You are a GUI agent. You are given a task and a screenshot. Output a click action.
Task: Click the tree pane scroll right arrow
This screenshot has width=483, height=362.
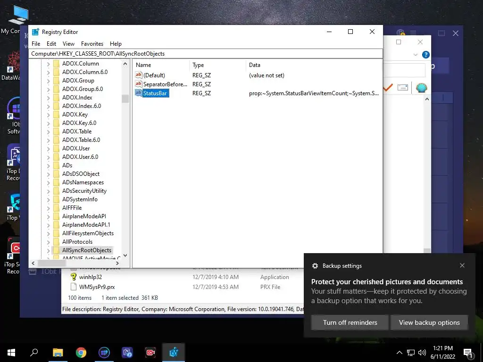(x=117, y=263)
